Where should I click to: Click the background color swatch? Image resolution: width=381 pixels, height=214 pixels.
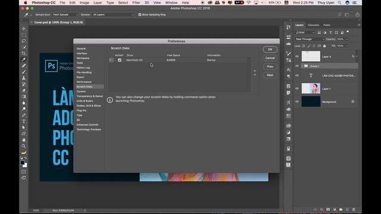click(26, 166)
